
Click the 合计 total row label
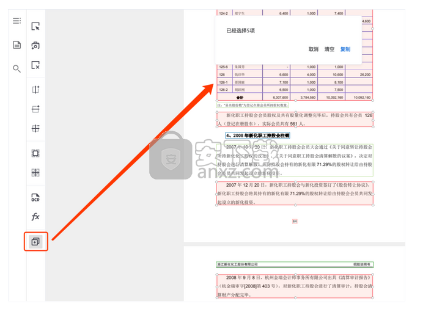240,98
